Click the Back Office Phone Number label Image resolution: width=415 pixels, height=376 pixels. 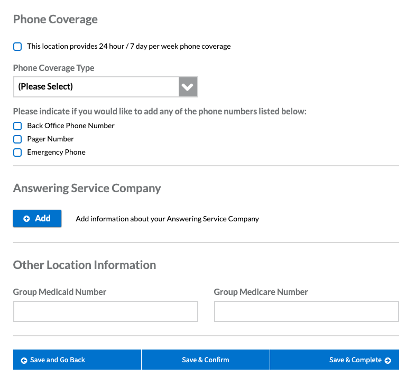(71, 126)
